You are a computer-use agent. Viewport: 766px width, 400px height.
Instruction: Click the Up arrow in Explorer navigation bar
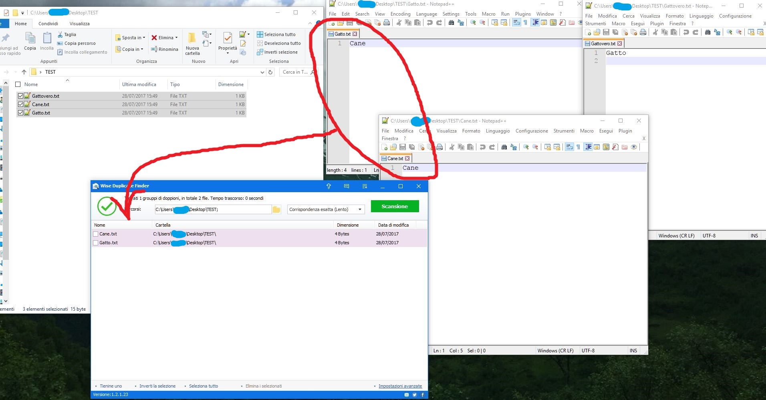(x=24, y=72)
